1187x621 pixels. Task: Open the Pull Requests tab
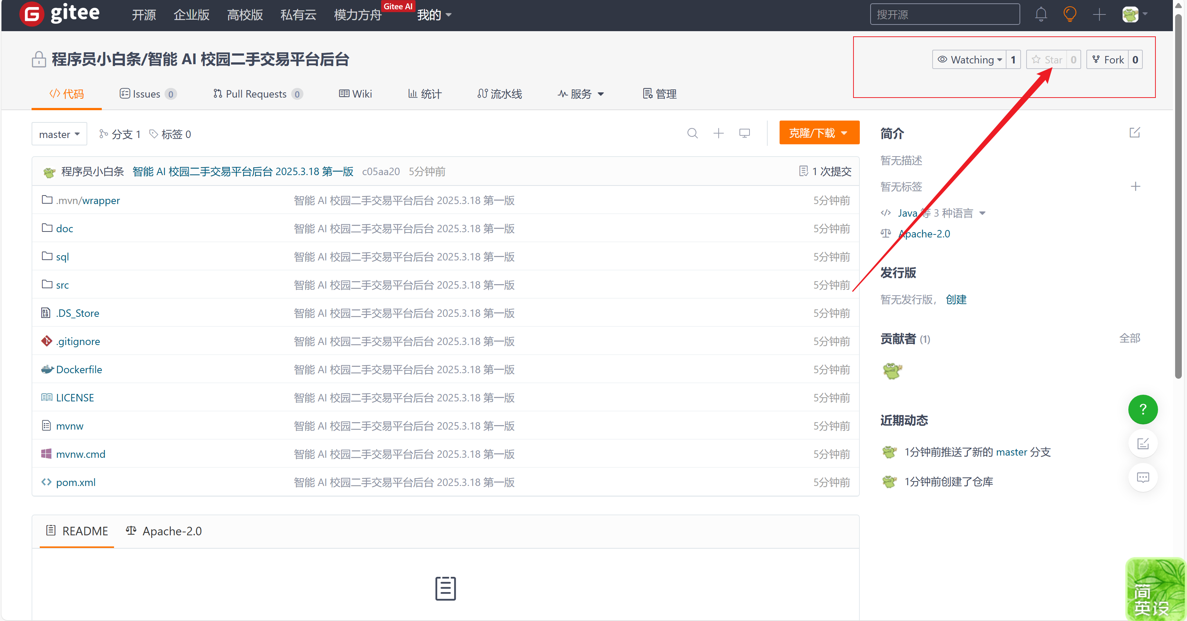pyautogui.click(x=257, y=94)
